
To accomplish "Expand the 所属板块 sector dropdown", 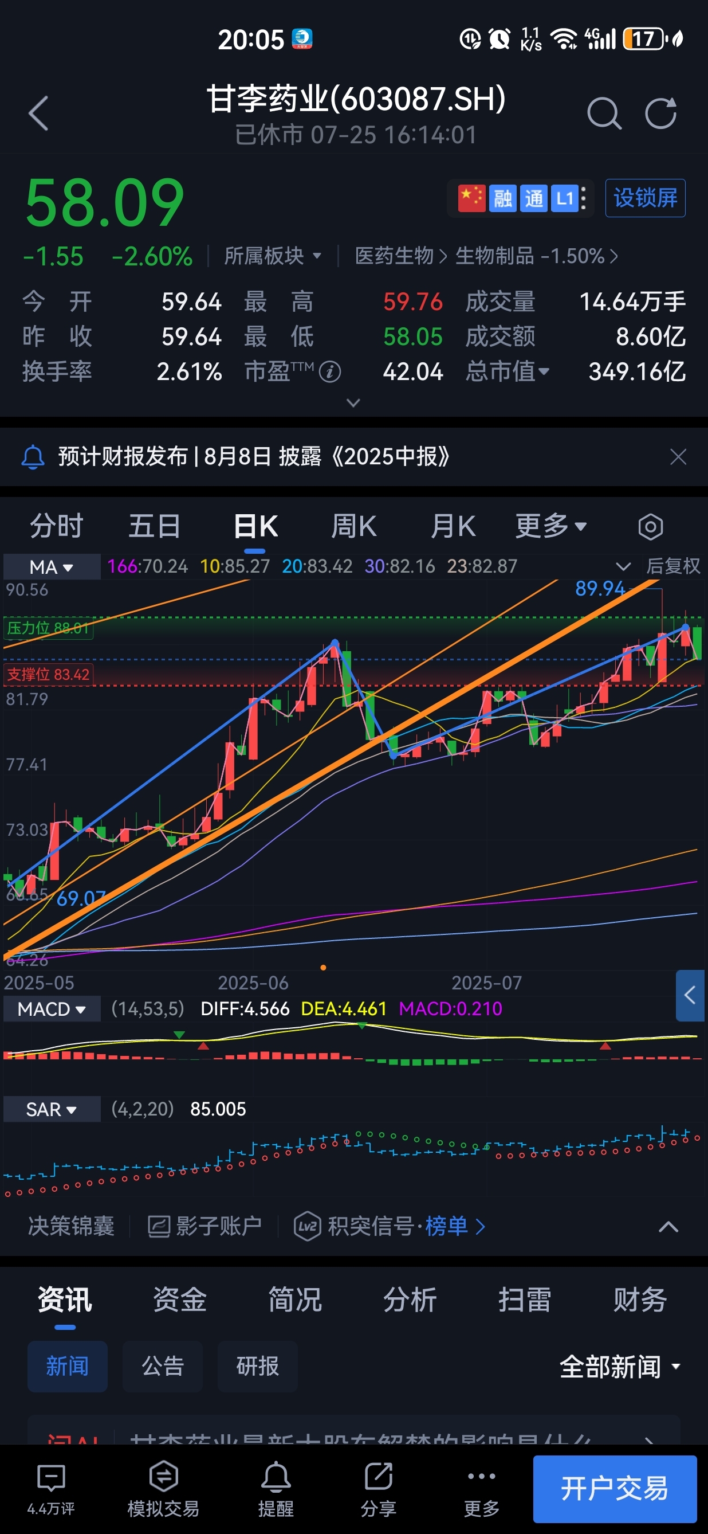I will pyautogui.click(x=273, y=256).
